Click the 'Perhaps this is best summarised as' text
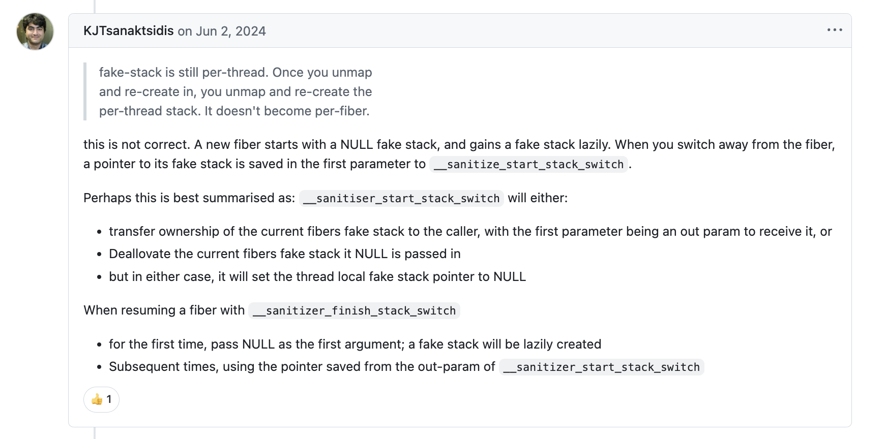Viewport: 884px width, 439px height. click(x=189, y=198)
